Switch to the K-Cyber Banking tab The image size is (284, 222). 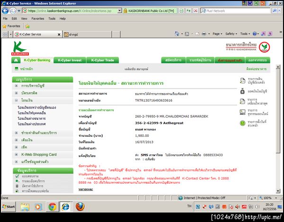click(37, 60)
